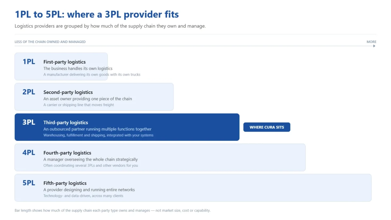Viewport: 391px width, 220px height.
Task: Click the "5PL" label
Action: pyautogui.click(x=29, y=183)
